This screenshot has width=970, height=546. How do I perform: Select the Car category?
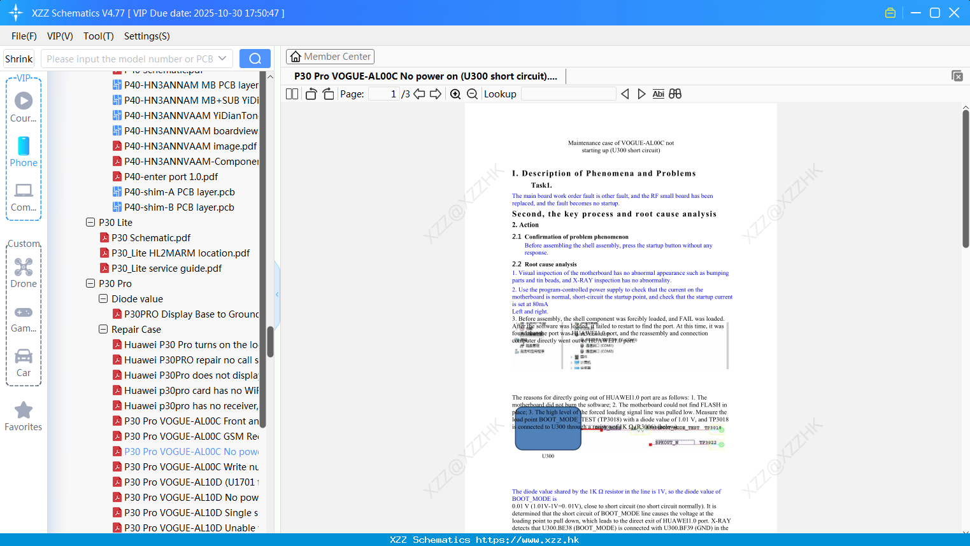click(x=24, y=363)
